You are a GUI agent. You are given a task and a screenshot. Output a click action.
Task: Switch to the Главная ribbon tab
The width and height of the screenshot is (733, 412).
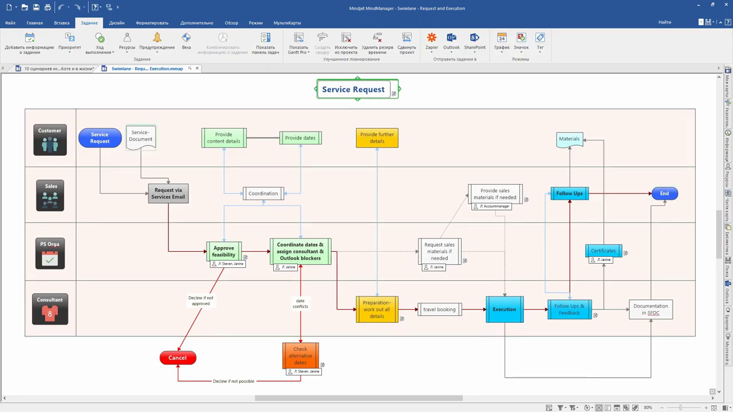click(34, 23)
